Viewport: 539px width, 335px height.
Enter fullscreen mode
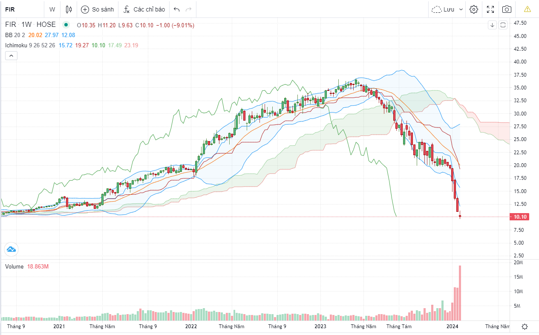click(x=490, y=9)
